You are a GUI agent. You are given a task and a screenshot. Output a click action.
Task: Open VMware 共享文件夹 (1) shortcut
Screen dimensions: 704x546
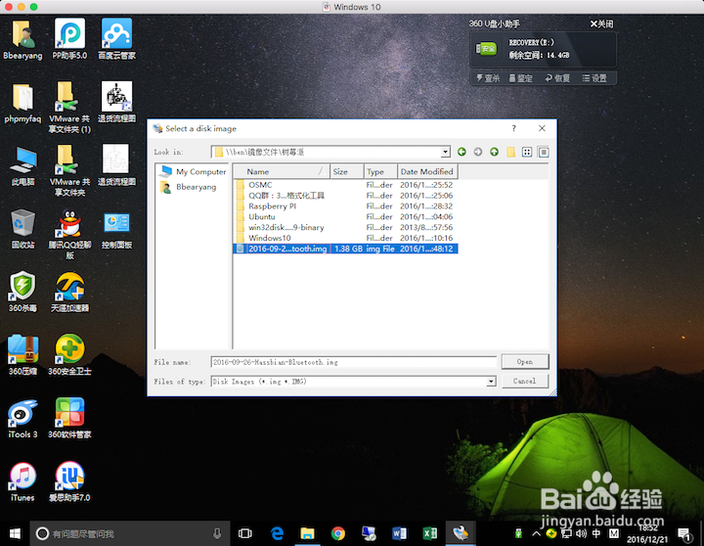(x=69, y=108)
